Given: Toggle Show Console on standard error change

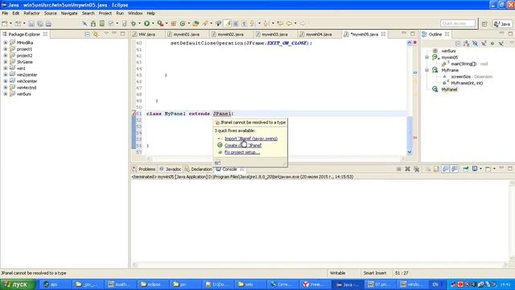Looking at the screenshot, I should (454, 169).
